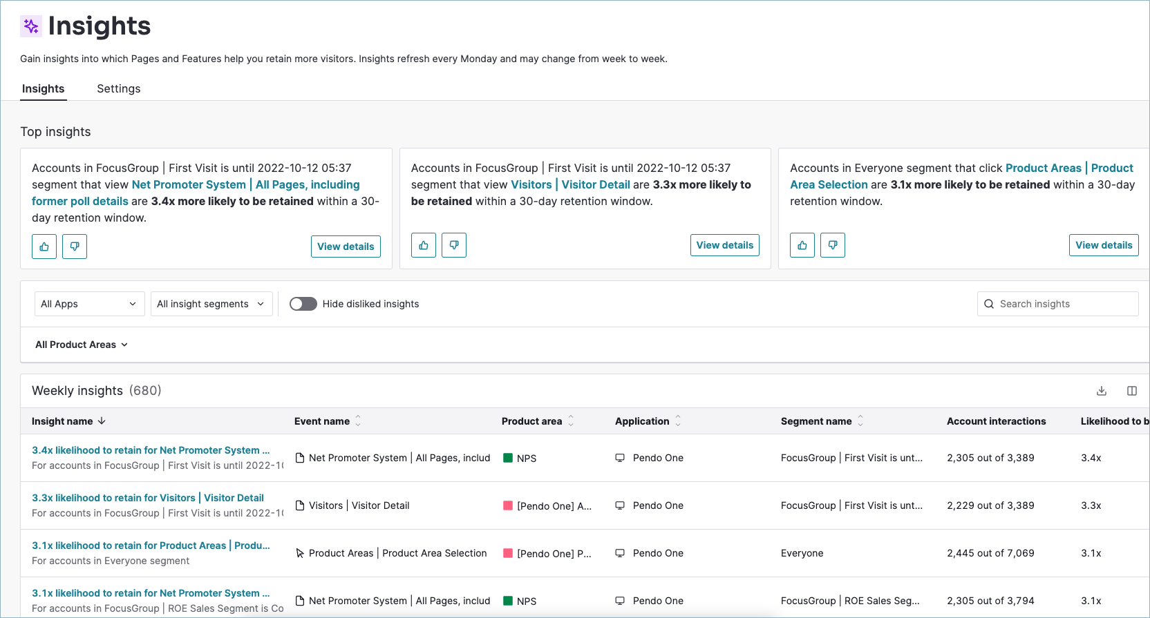Download the weekly insights table
Image resolution: width=1150 pixels, height=618 pixels.
point(1102,391)
